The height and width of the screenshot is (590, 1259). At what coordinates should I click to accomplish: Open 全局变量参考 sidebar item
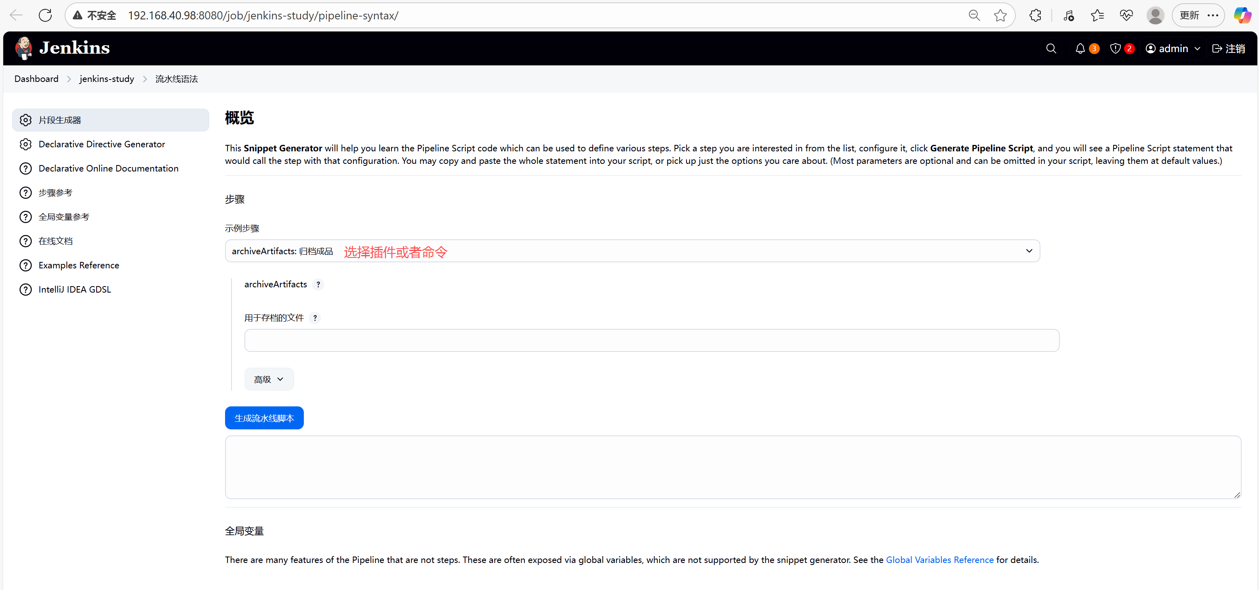click(x=63, y=217)
